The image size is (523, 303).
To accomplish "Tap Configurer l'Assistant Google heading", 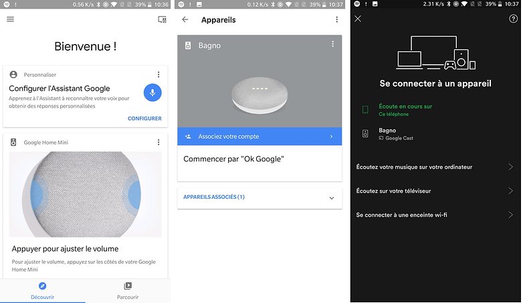I will click(60, 89).
